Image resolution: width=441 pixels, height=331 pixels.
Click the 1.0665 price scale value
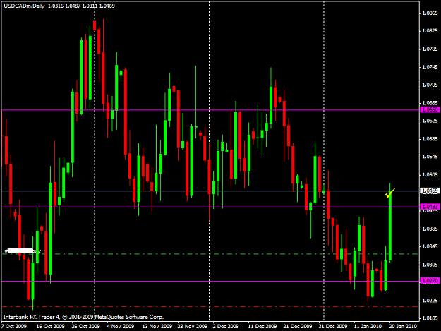coord(430,103)
